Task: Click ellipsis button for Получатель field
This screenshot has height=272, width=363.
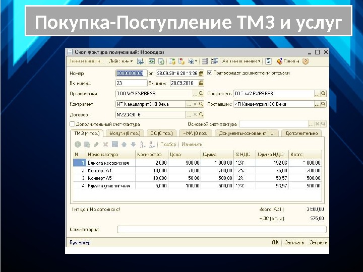Action: (317, 94)
